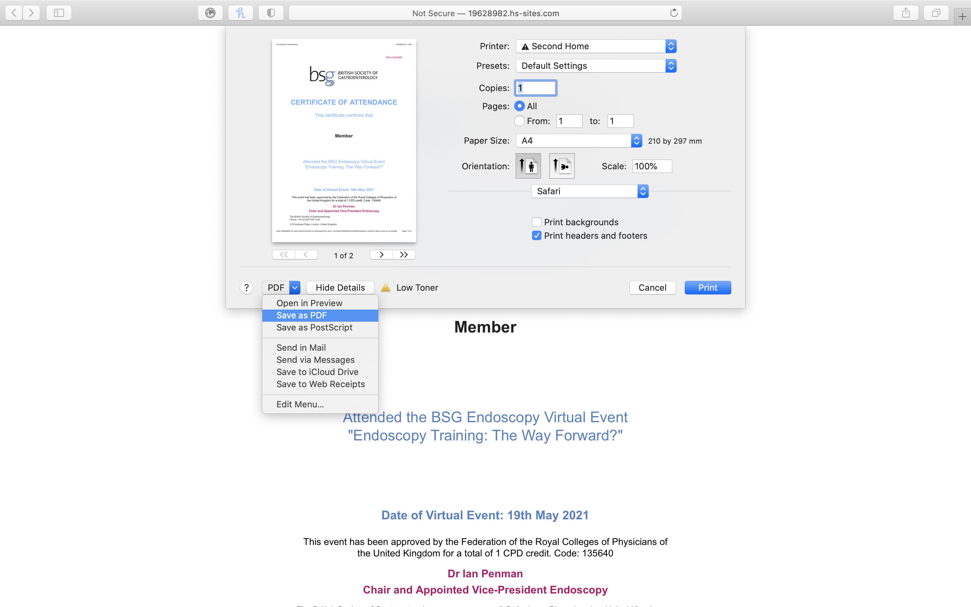This screenshot has width=971, height=607.
Task: Click the show tab overview icon
Action: (936, 13)
